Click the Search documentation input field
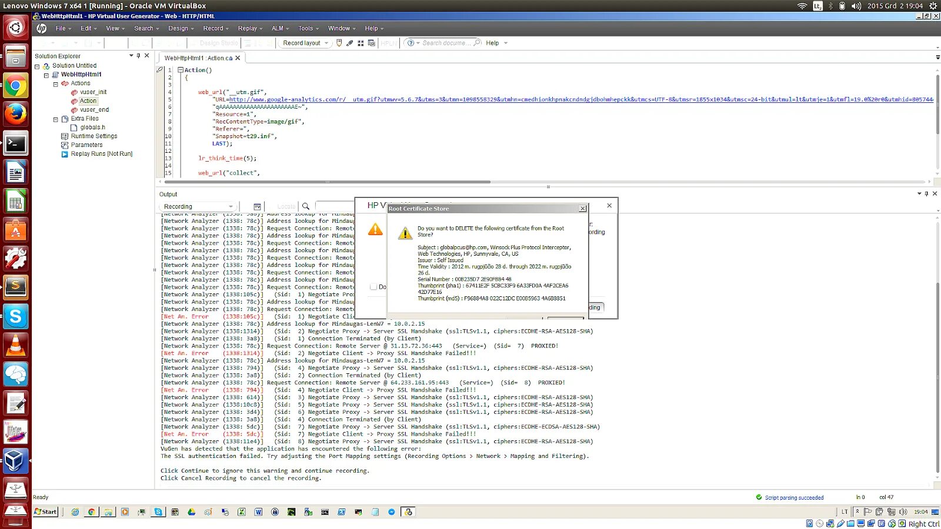The image size is (941, 529). coord(446,43)
